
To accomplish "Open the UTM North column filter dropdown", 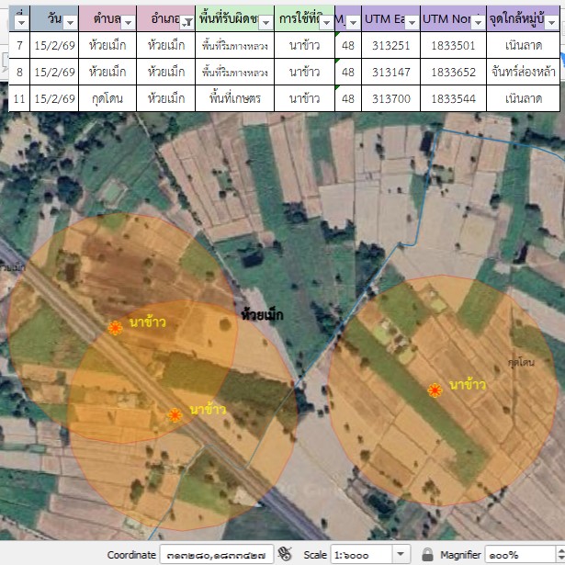I will 477,22.
